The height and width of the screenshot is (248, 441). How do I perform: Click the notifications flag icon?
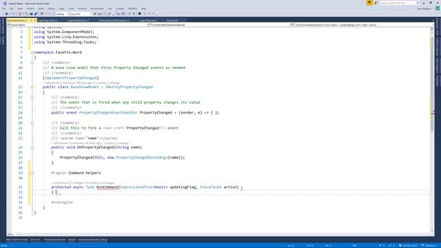pos(369,3)
